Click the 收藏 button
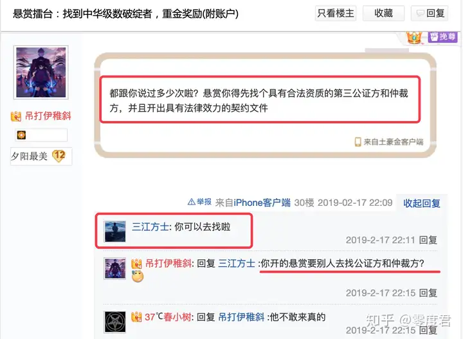Image resolution: width=463 pixels, height=339 pixels. 383,14
